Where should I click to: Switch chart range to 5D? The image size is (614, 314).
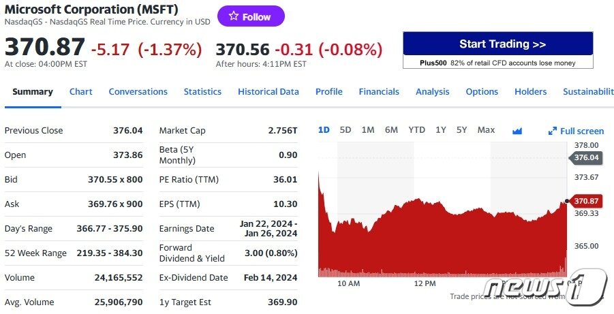pyautogui.click(x=346, y=130)
